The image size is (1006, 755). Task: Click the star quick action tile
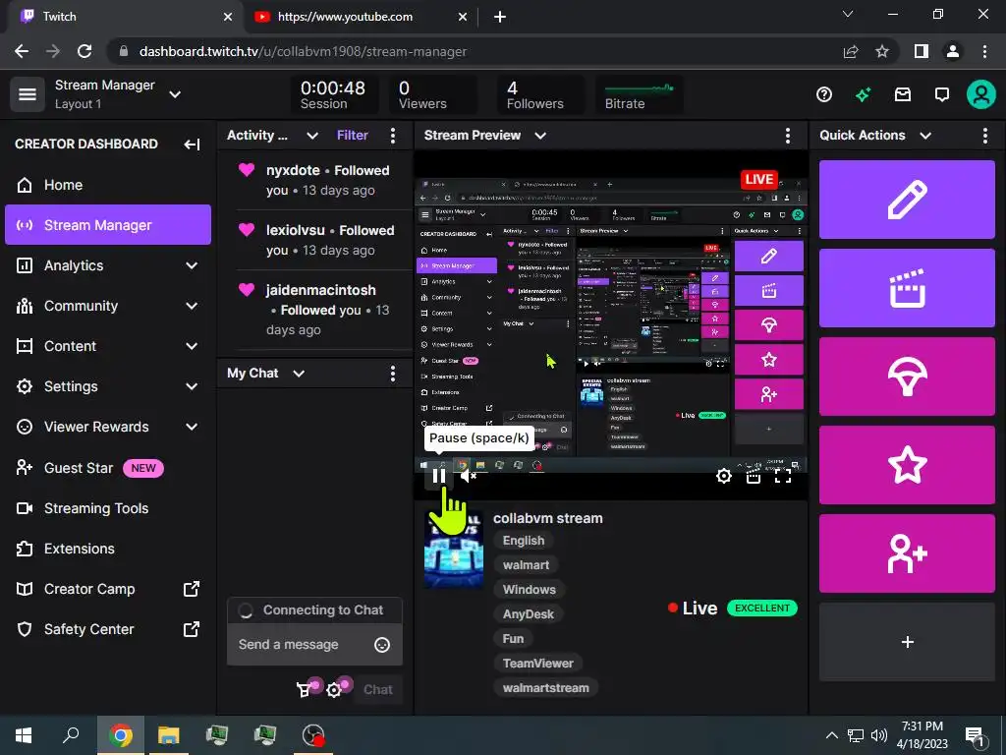click(x=907, y=465)
